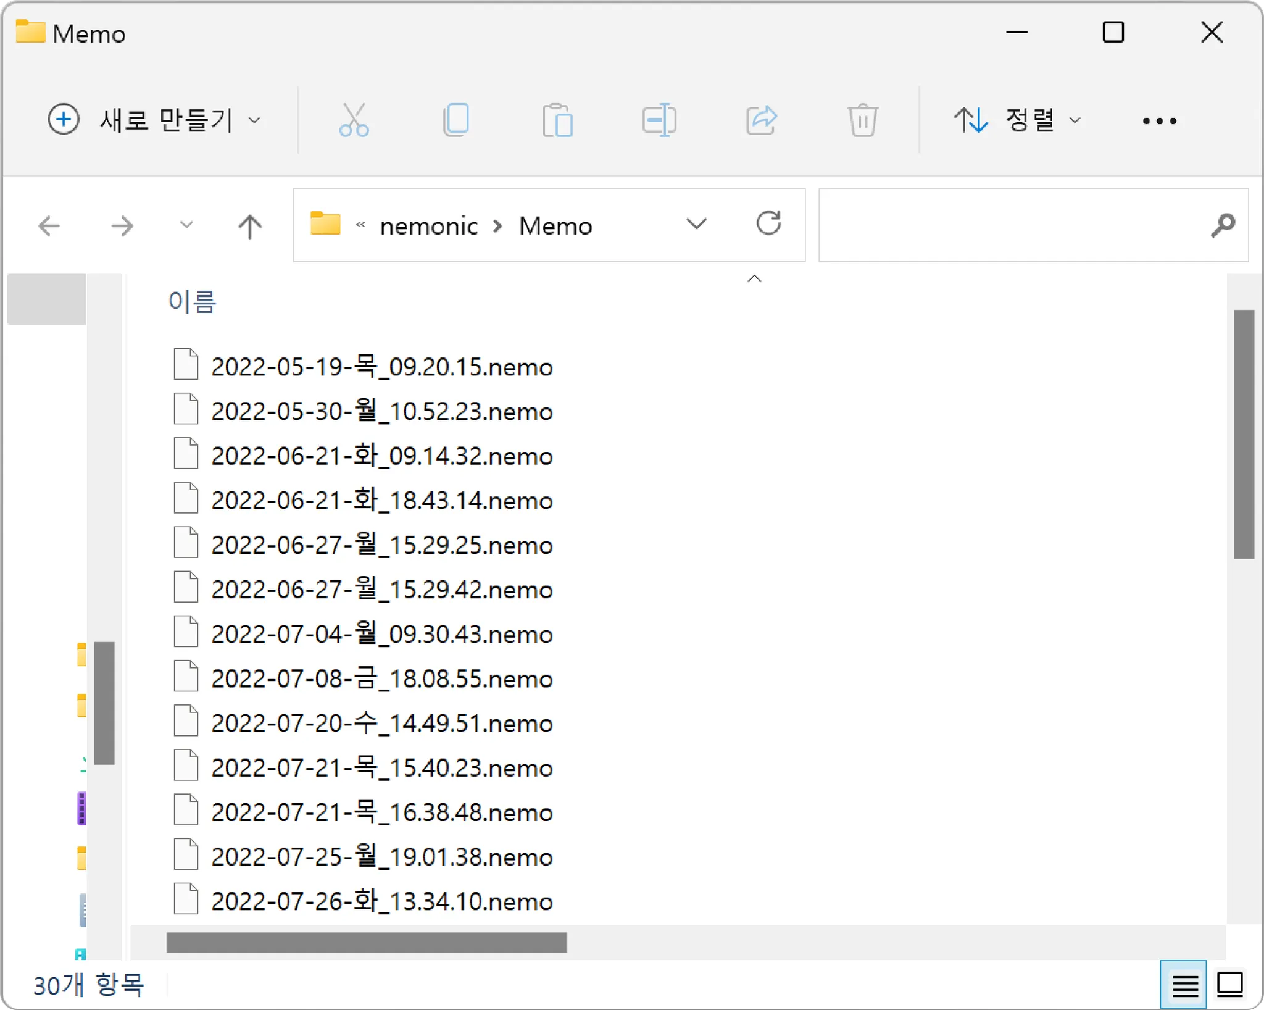Click the Cut scissors icon

click(x=354, y=120)
